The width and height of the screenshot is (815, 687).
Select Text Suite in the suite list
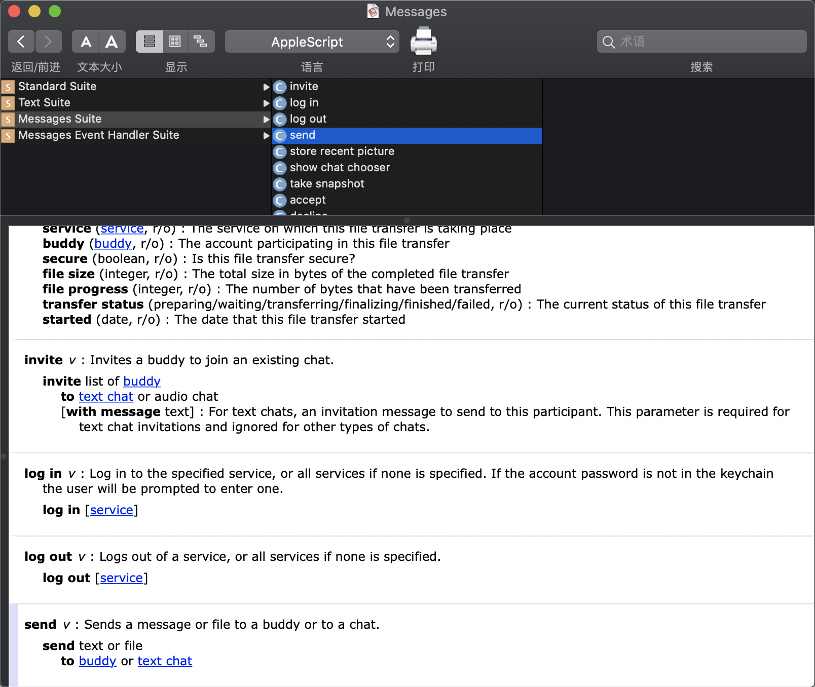click(x=136, y=103)
